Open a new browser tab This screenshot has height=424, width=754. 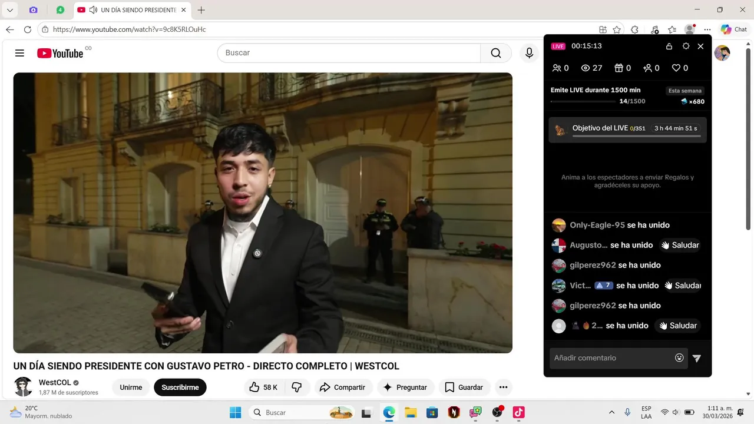(x=201, y=10)
